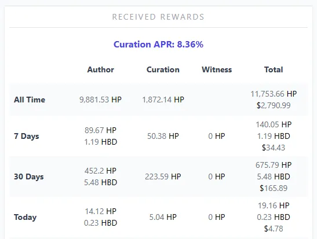Click the 452.2 HP author value
This screenshot has width=317, height=239.
[x=100, y=171]
